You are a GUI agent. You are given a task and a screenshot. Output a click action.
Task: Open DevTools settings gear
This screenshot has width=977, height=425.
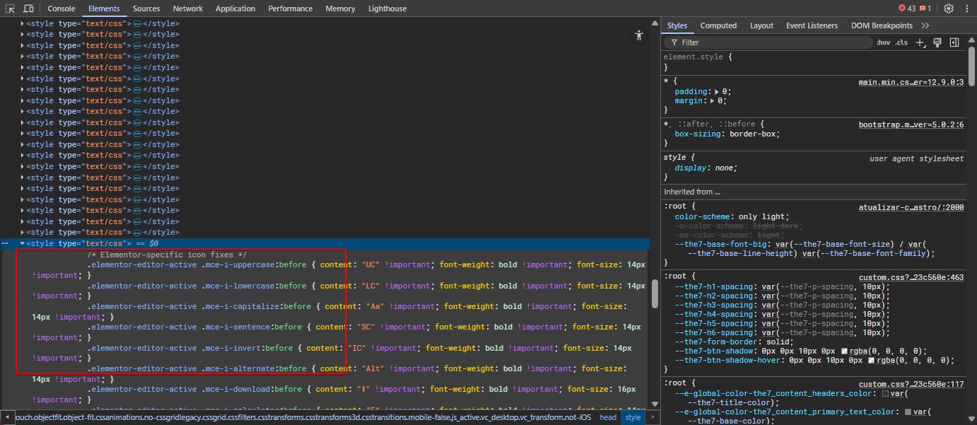click(949, 8)
